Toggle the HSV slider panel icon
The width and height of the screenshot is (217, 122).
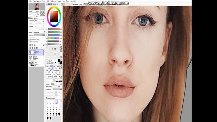click(51, 4)
